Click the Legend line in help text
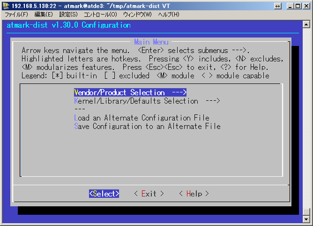The image size is (313, 226). tap(145, 76)
